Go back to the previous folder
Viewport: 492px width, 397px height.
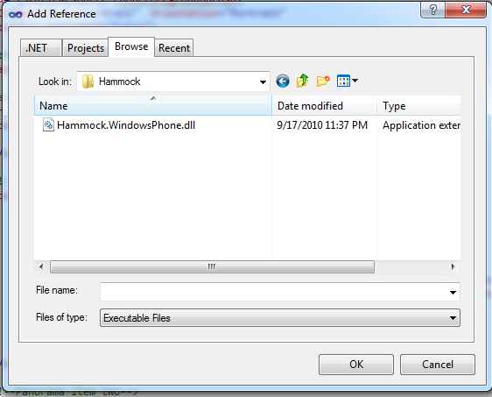pyautogui.click(x=283, y=82)
